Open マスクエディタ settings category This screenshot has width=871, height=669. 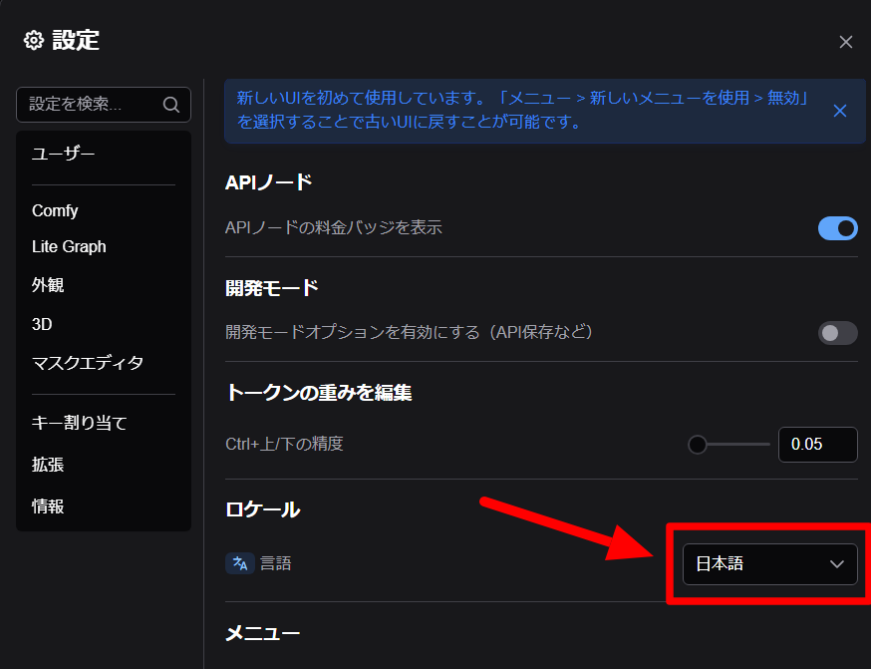[x=88, y=363]
